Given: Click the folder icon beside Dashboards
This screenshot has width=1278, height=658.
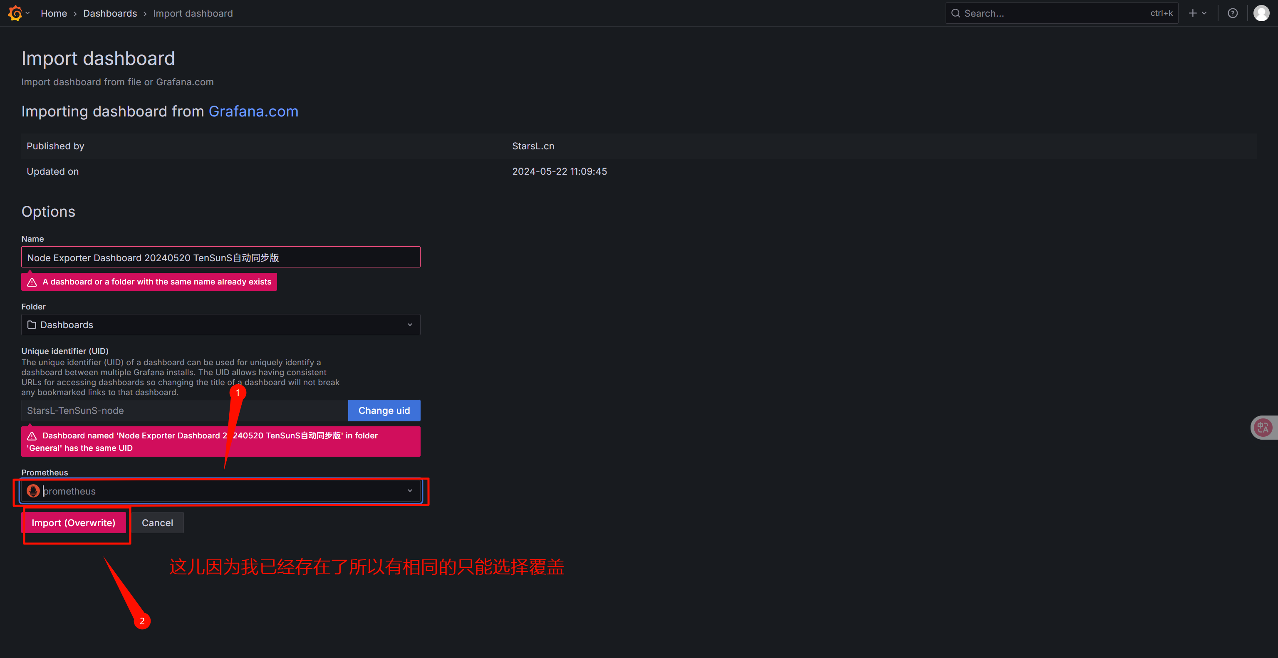Looking at the screenshot, I should 32,325.
